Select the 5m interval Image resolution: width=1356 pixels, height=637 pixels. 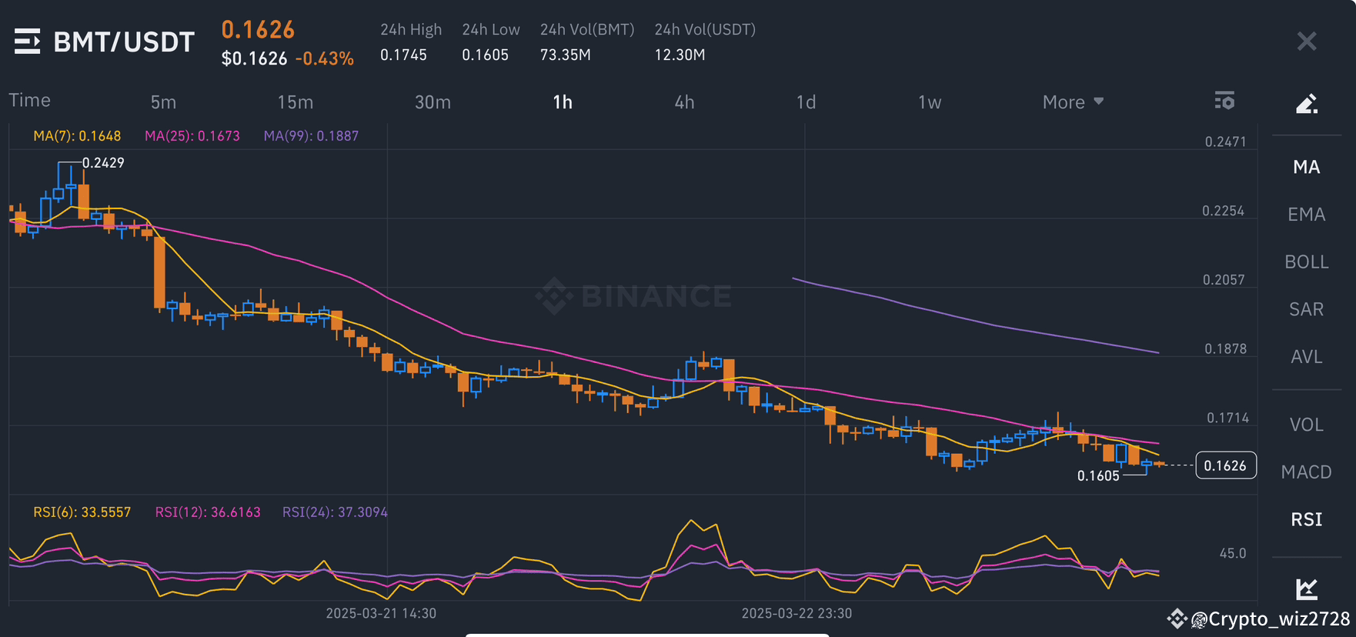(x=163, y=102)
